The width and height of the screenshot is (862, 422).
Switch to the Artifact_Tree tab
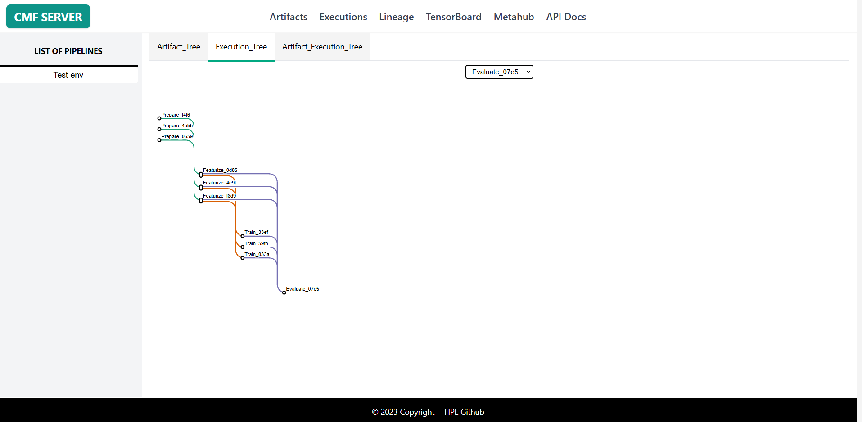(x=178, y=46)
